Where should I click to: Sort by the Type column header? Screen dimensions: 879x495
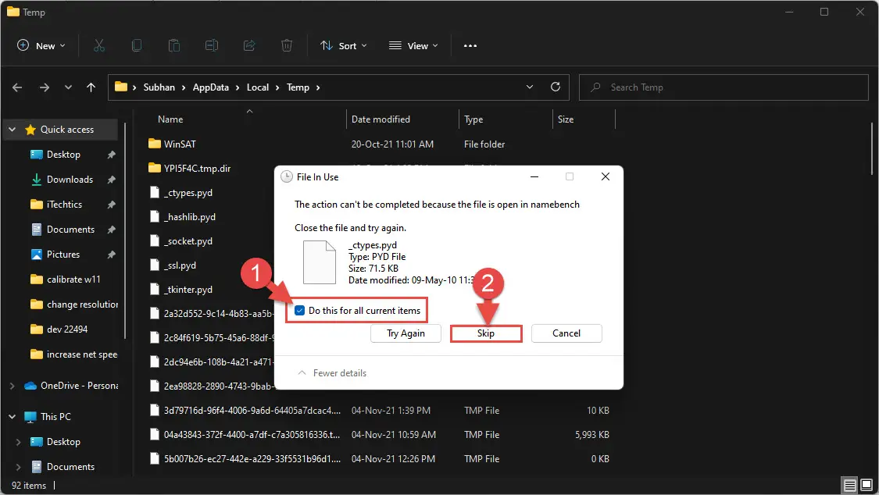[x=473, y=119]
